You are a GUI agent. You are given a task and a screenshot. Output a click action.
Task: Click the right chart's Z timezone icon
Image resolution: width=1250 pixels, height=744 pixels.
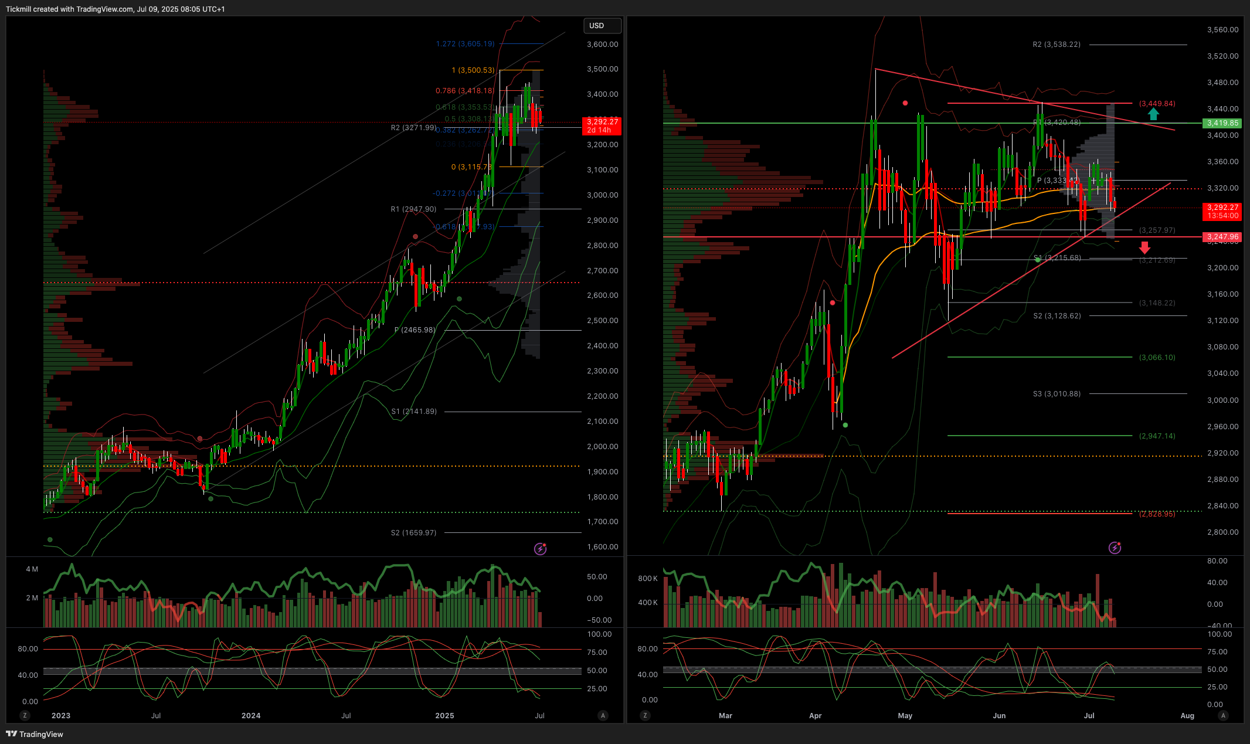coord(645,715)
